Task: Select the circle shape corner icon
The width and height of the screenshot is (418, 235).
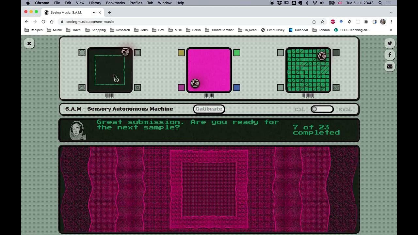Action: (82, 53)
